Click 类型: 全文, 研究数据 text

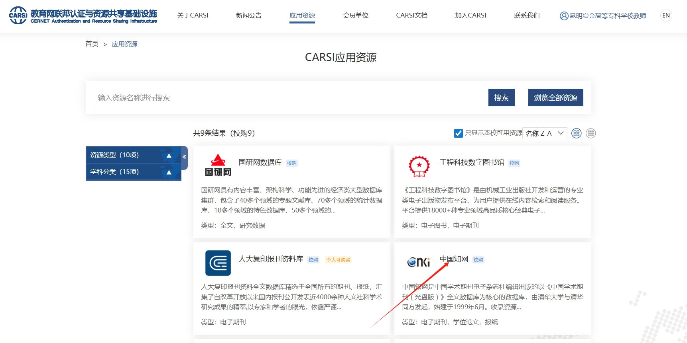click(233, 225)
